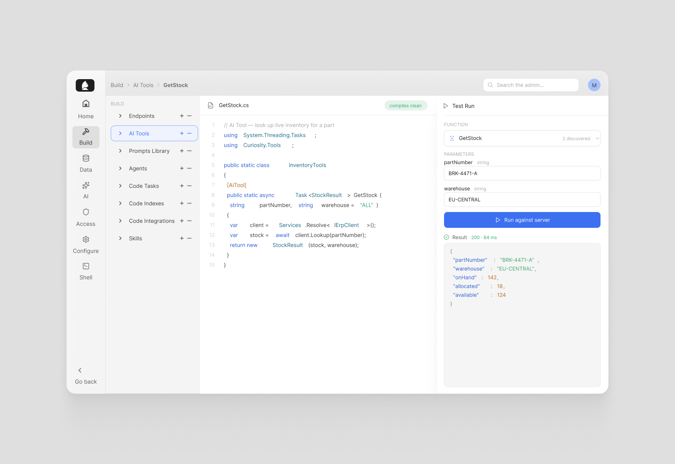675x464 pixels.
Task: Click the [AiTool] attribute in code
Action: (x=237, y=185)
